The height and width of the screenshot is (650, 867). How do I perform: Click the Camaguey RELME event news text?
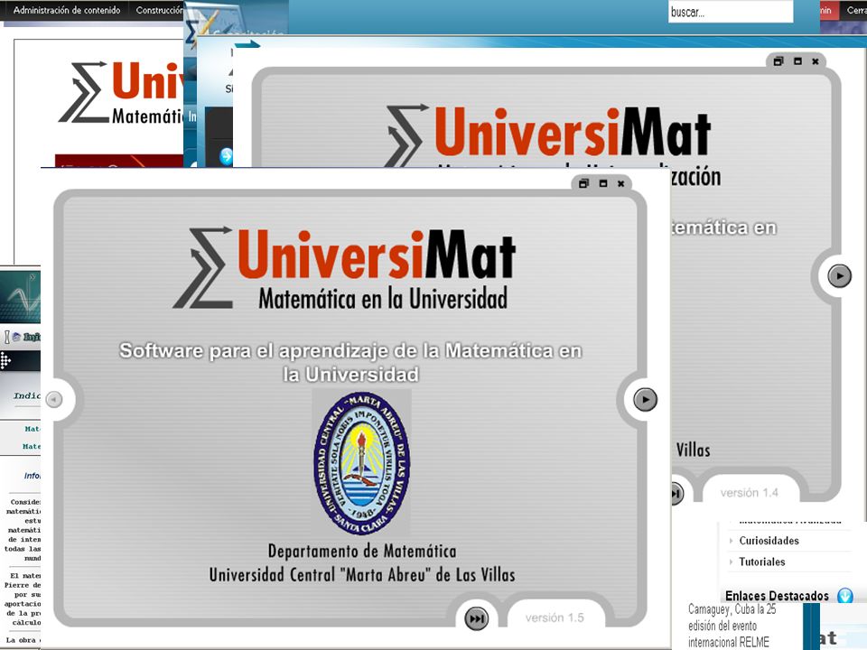click(732, 626)
